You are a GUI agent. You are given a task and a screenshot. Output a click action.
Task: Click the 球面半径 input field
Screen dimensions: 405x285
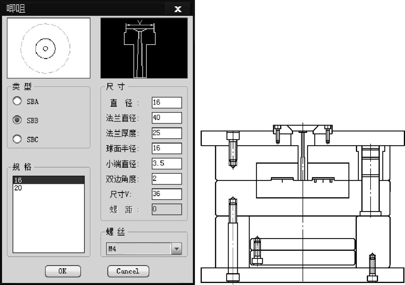[167, 148]
